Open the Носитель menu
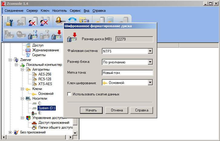The image size is (220, 141). click(x=59, y=11)
